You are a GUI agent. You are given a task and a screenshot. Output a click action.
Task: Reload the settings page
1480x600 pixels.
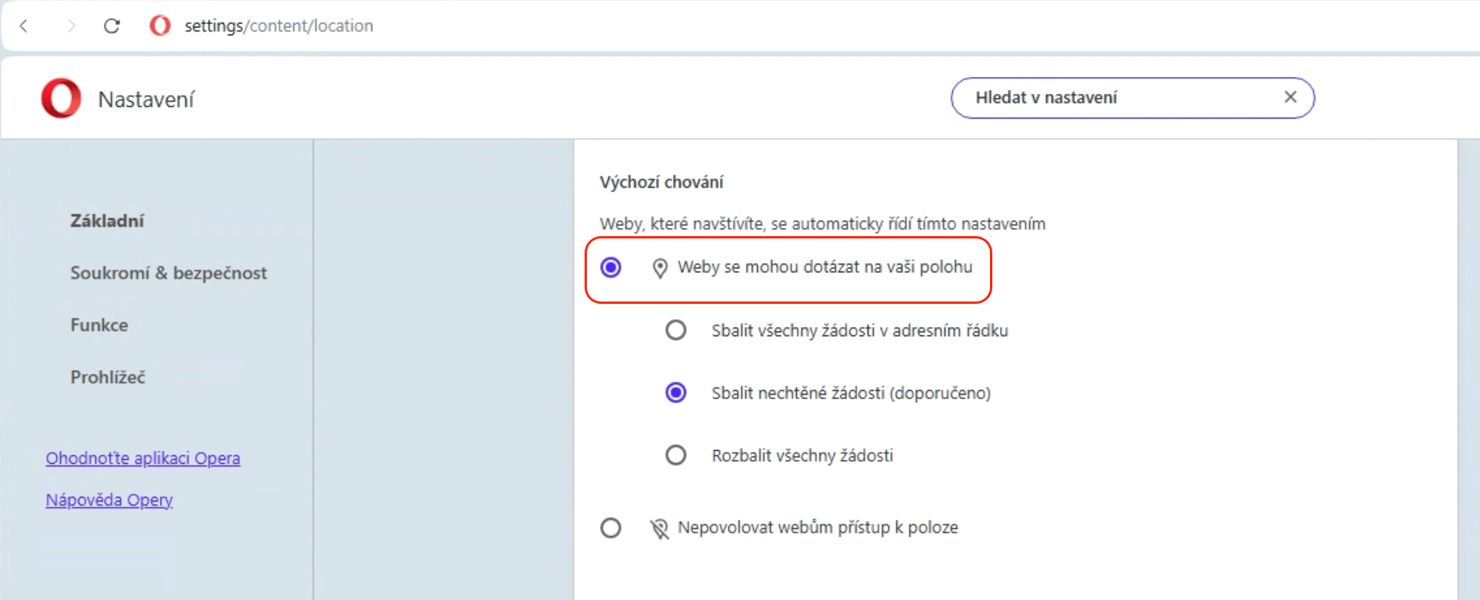[112, 26]
